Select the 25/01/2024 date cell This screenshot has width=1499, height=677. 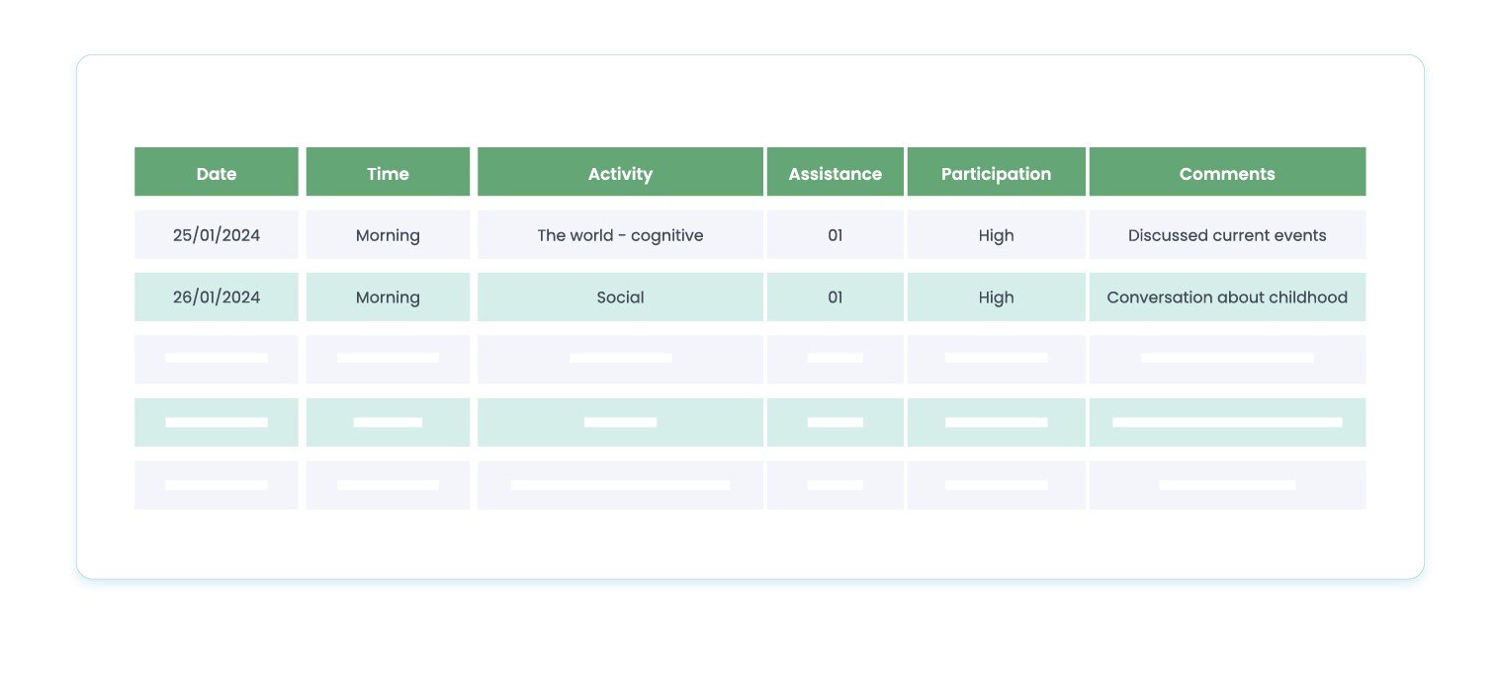click(216, 235)
